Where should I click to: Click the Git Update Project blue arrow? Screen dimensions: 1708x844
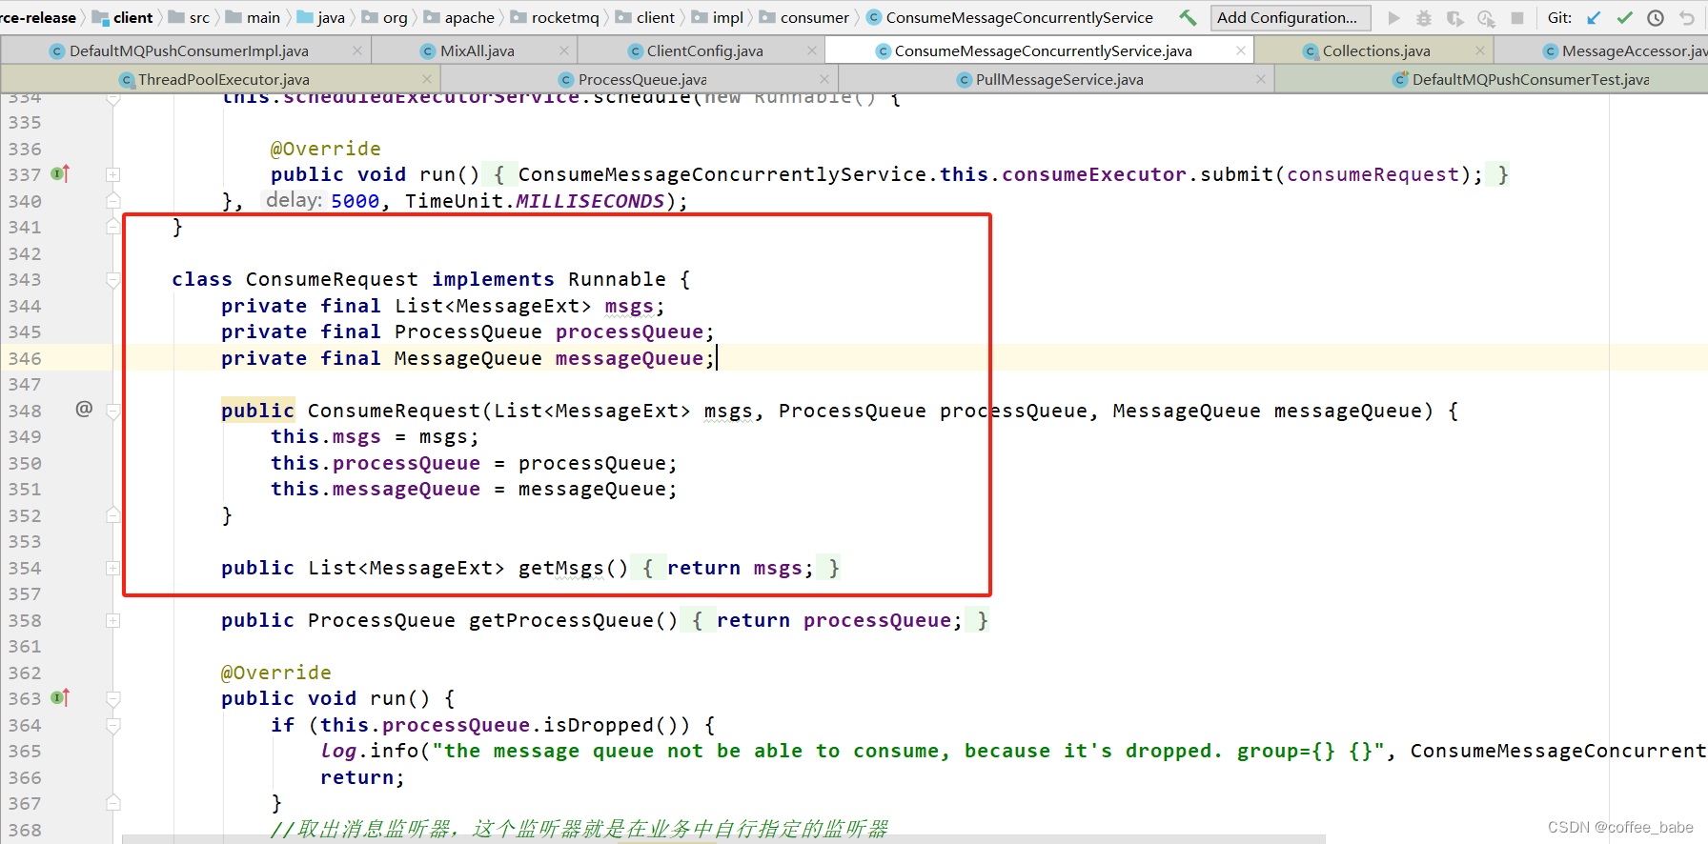tap(1594, 17)
